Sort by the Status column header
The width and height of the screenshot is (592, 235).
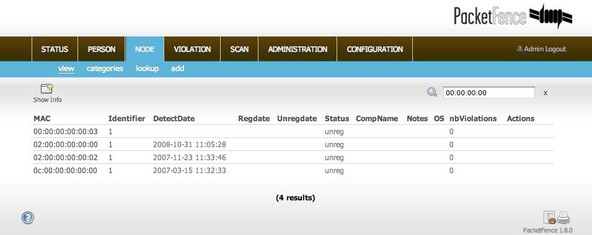click(337, 119)
